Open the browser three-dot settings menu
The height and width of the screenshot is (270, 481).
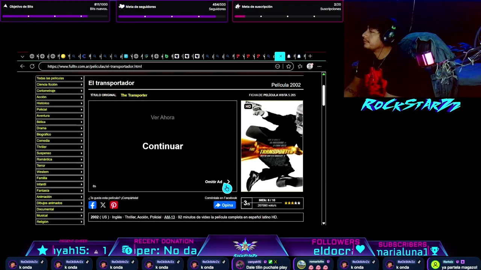(x=319, y=66)
